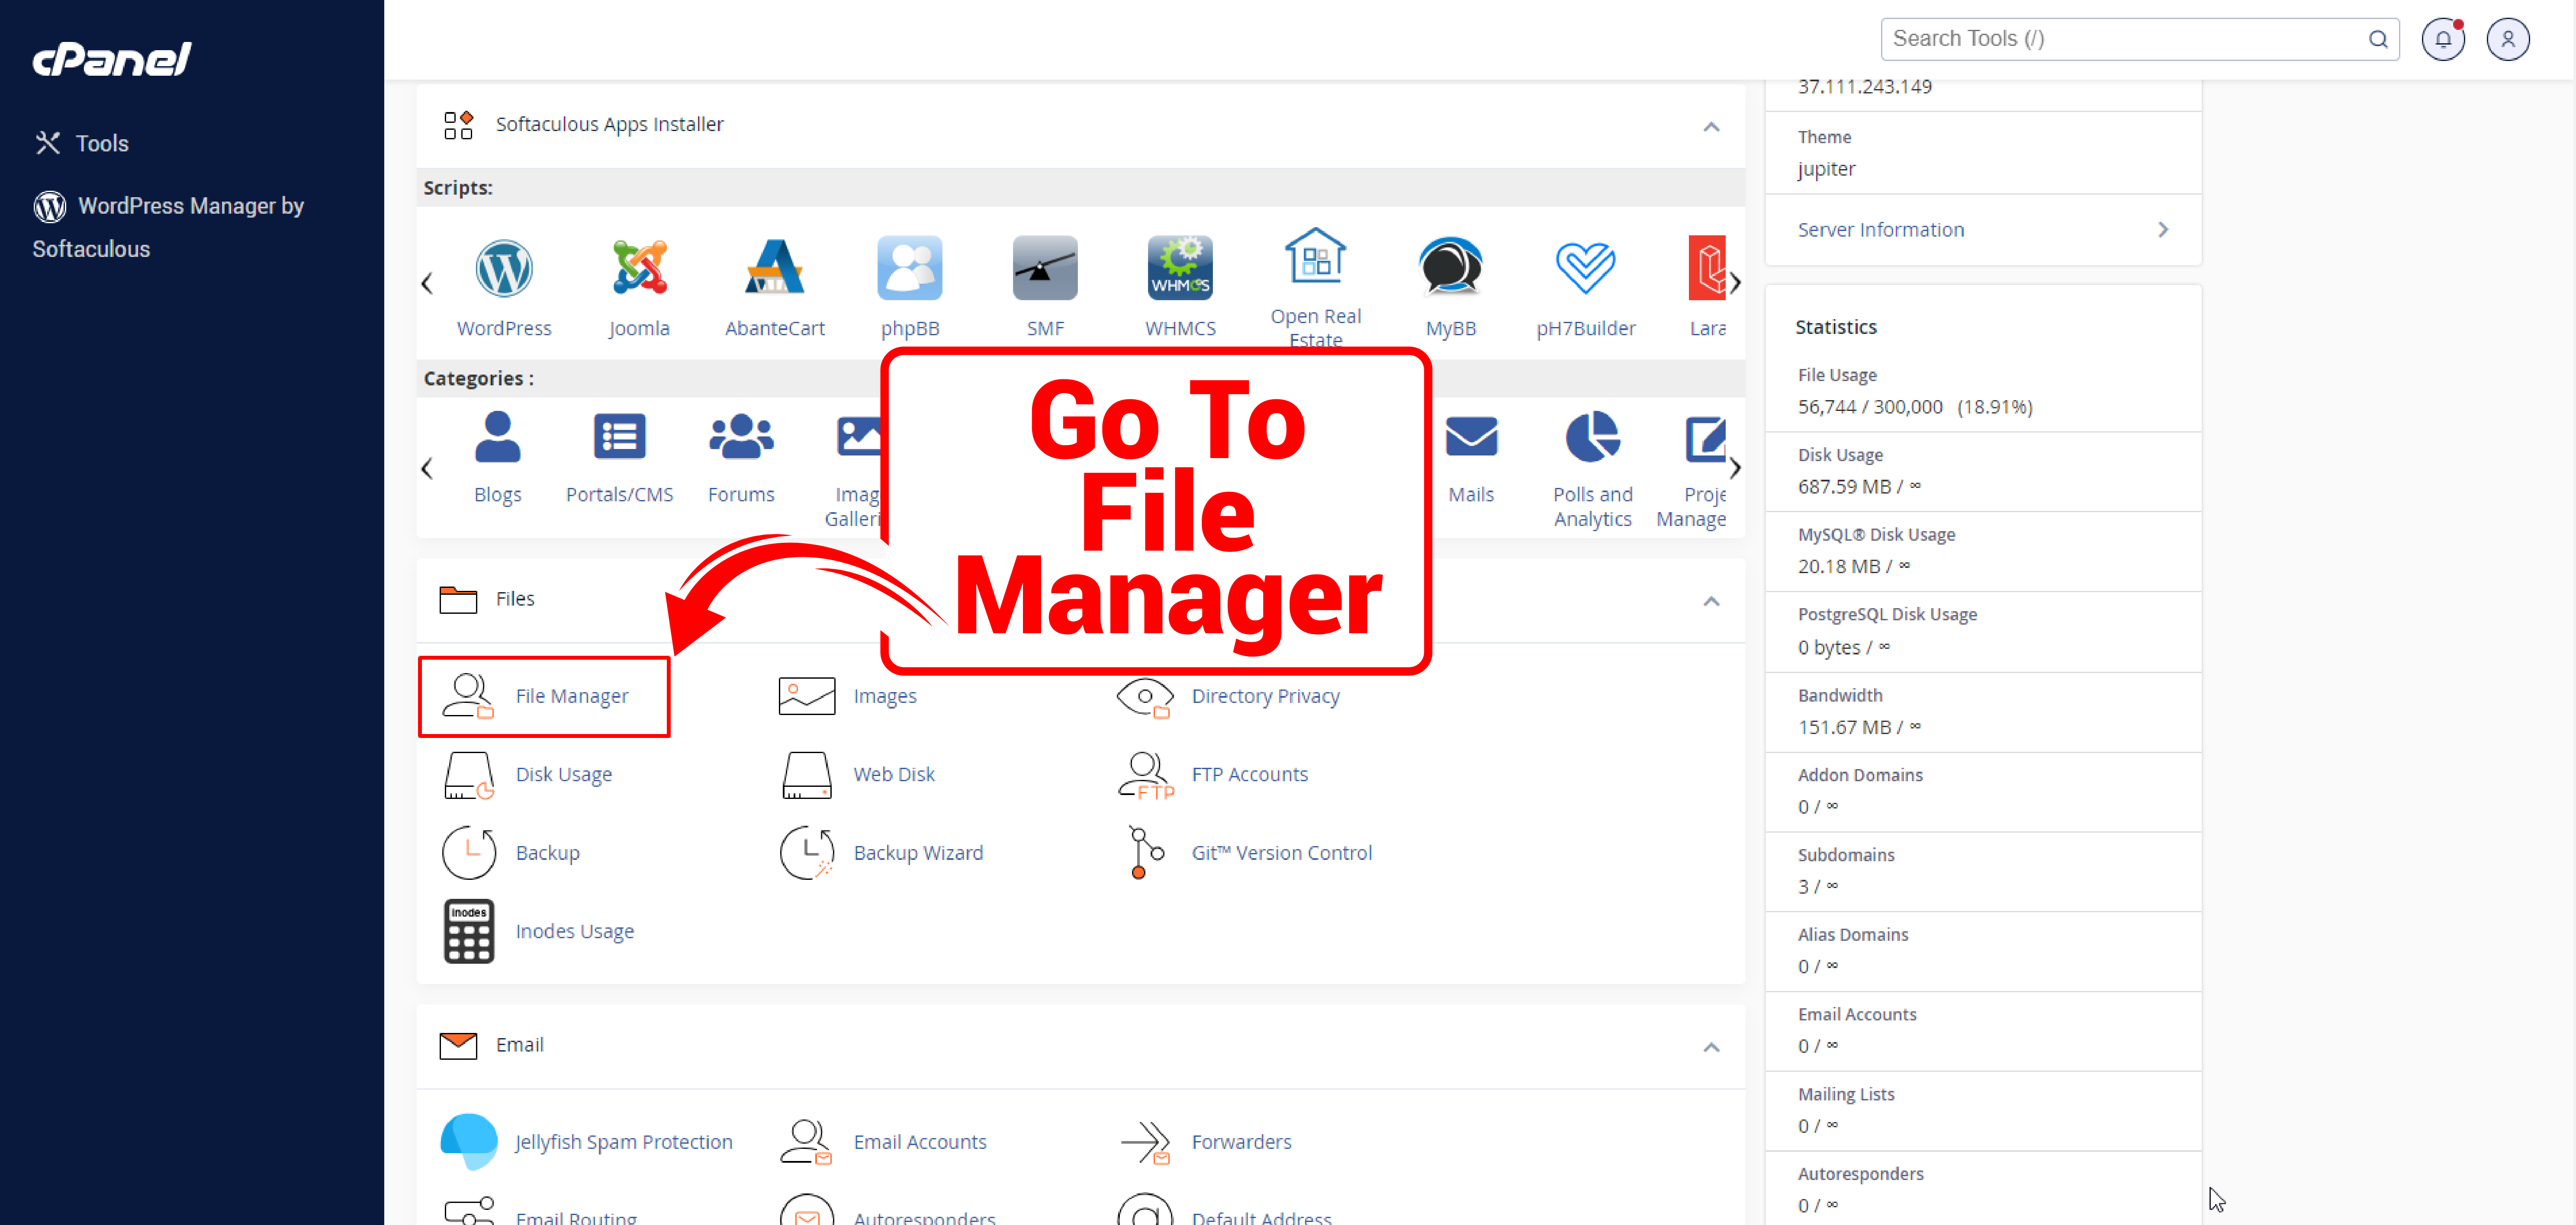Show previous categories with left arrow
Screen dimensions: 2576x1225
[427, 468]
